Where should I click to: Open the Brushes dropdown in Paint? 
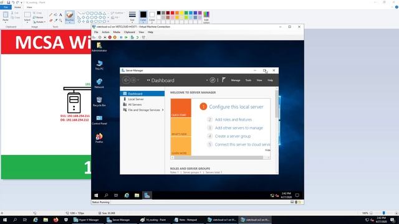[70, 21]
